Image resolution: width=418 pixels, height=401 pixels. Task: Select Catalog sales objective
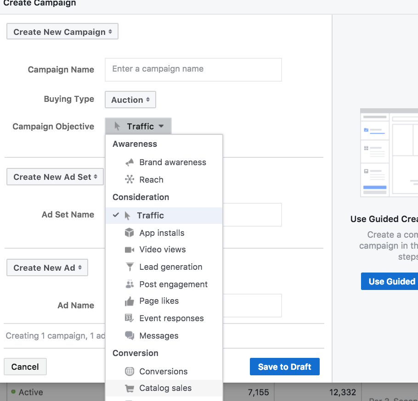tap(164, 388)
